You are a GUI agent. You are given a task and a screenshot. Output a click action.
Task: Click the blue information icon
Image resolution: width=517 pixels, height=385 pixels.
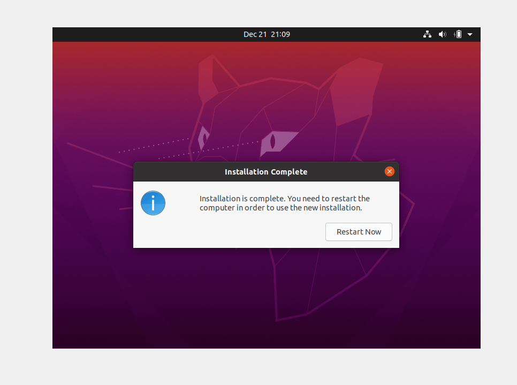point(153,203)
